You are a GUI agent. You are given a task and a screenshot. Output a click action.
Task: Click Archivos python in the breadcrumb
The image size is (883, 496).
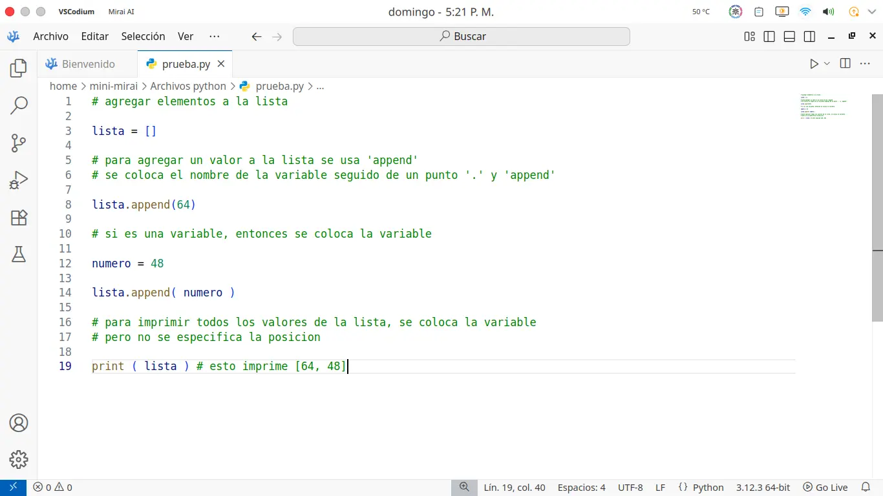pyautogui.click(x=188, y=86)
